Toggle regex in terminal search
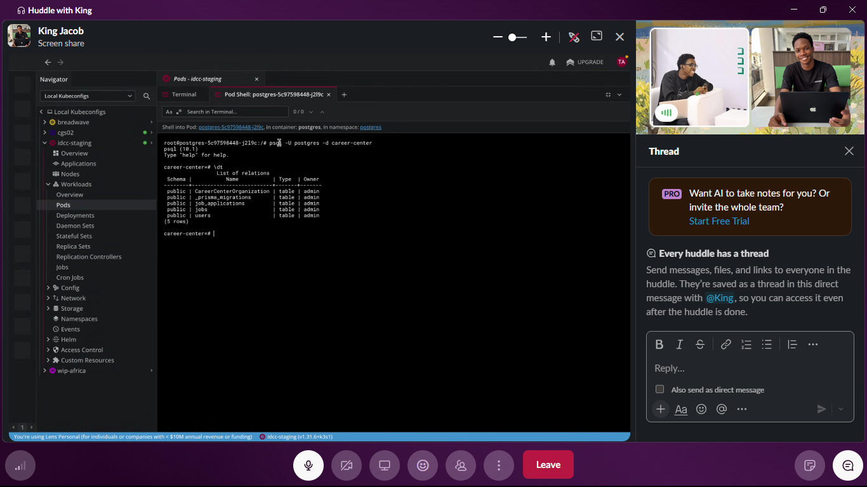The width and height of the screenshot is (867, 487). click(x=179, y=112)
